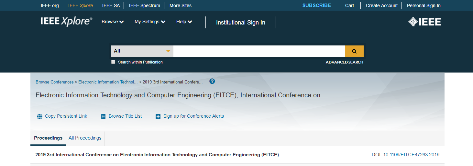
Task: Click the 2019 3rd International Confere... breadcrumb
Action: click(x=173, y=82)
